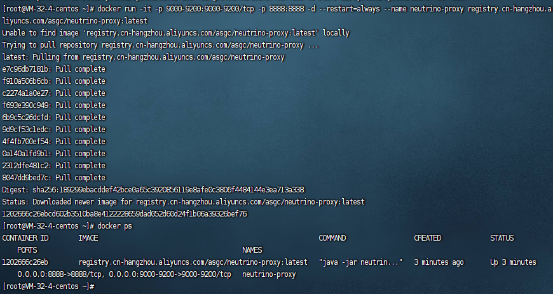The image size is (553, 294).
Task: Click 'liyuncs.com/asgc/neutrino-proxy:latest' on the wrapped command line
Action: coord(75,21)
